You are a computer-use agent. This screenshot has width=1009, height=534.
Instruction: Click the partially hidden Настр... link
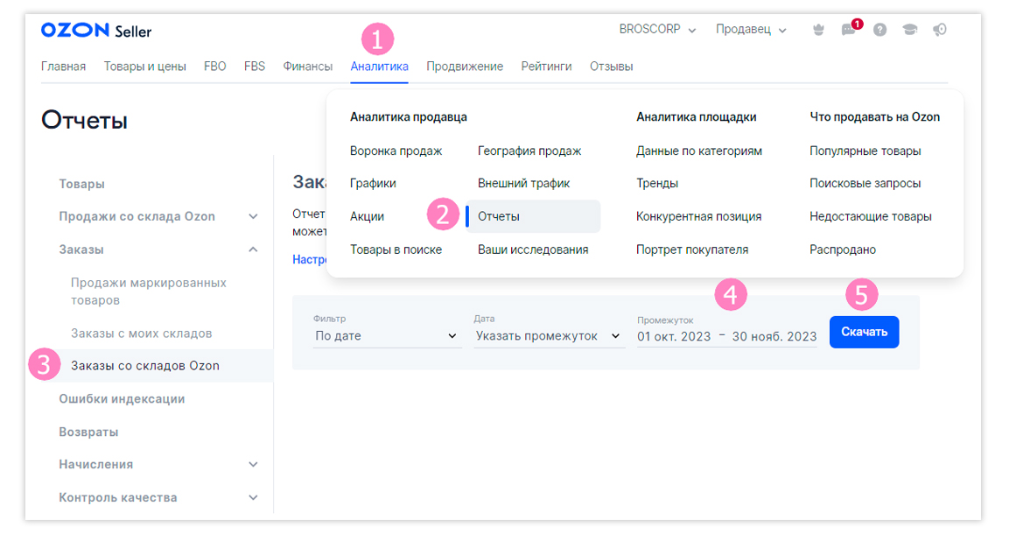point(310,259)
